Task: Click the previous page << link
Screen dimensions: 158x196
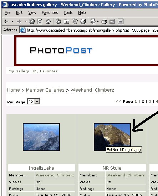Action: (x=118, y=101)
